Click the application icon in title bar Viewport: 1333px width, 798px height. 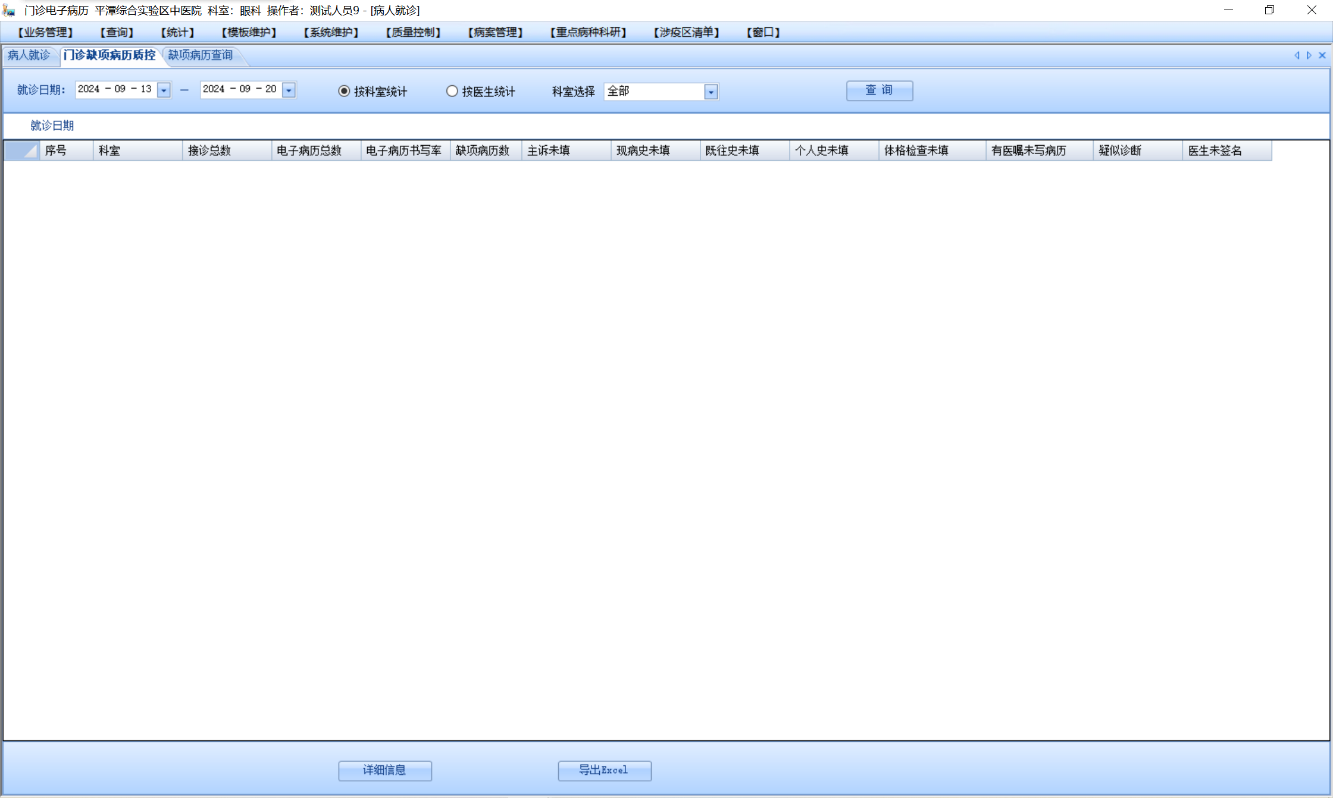pyautogui.click(x=8, y=10)
